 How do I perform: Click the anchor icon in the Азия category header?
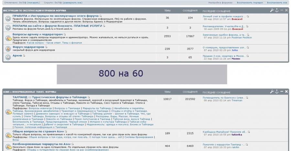point(277,92)
